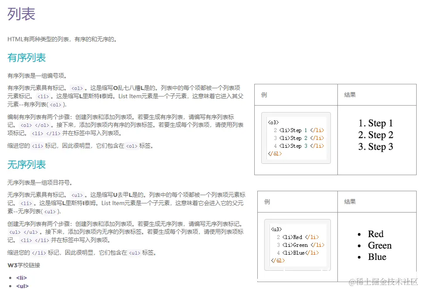Select Step 3 in the result column
421x289 pixels.
click(x=376, y=147)
